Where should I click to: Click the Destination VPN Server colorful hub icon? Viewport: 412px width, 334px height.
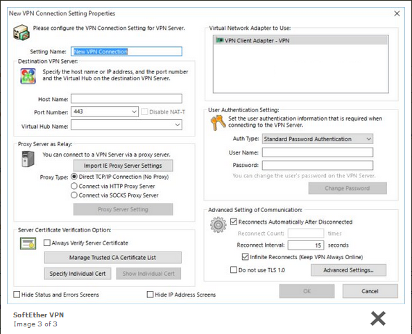tap(28, 76)
